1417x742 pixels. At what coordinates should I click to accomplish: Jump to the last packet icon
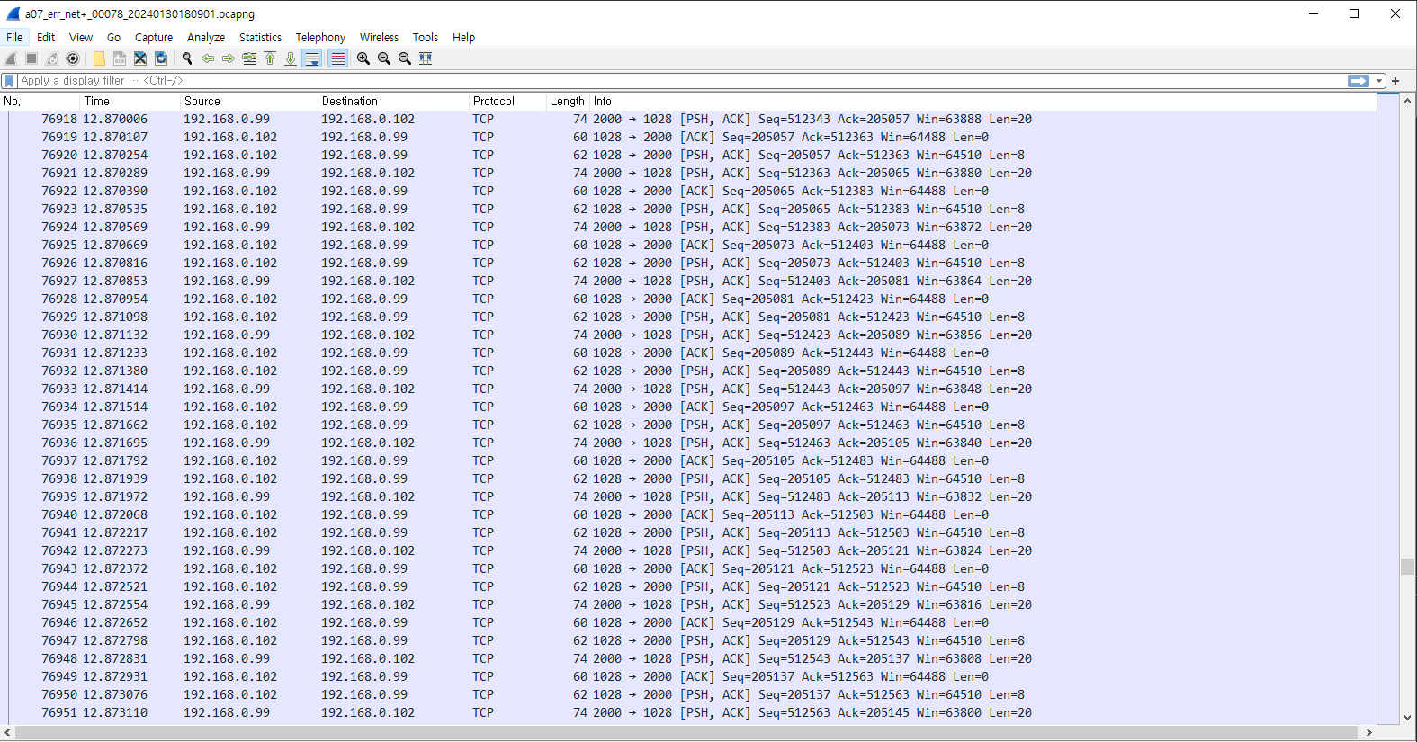click(x=291, y=58)
